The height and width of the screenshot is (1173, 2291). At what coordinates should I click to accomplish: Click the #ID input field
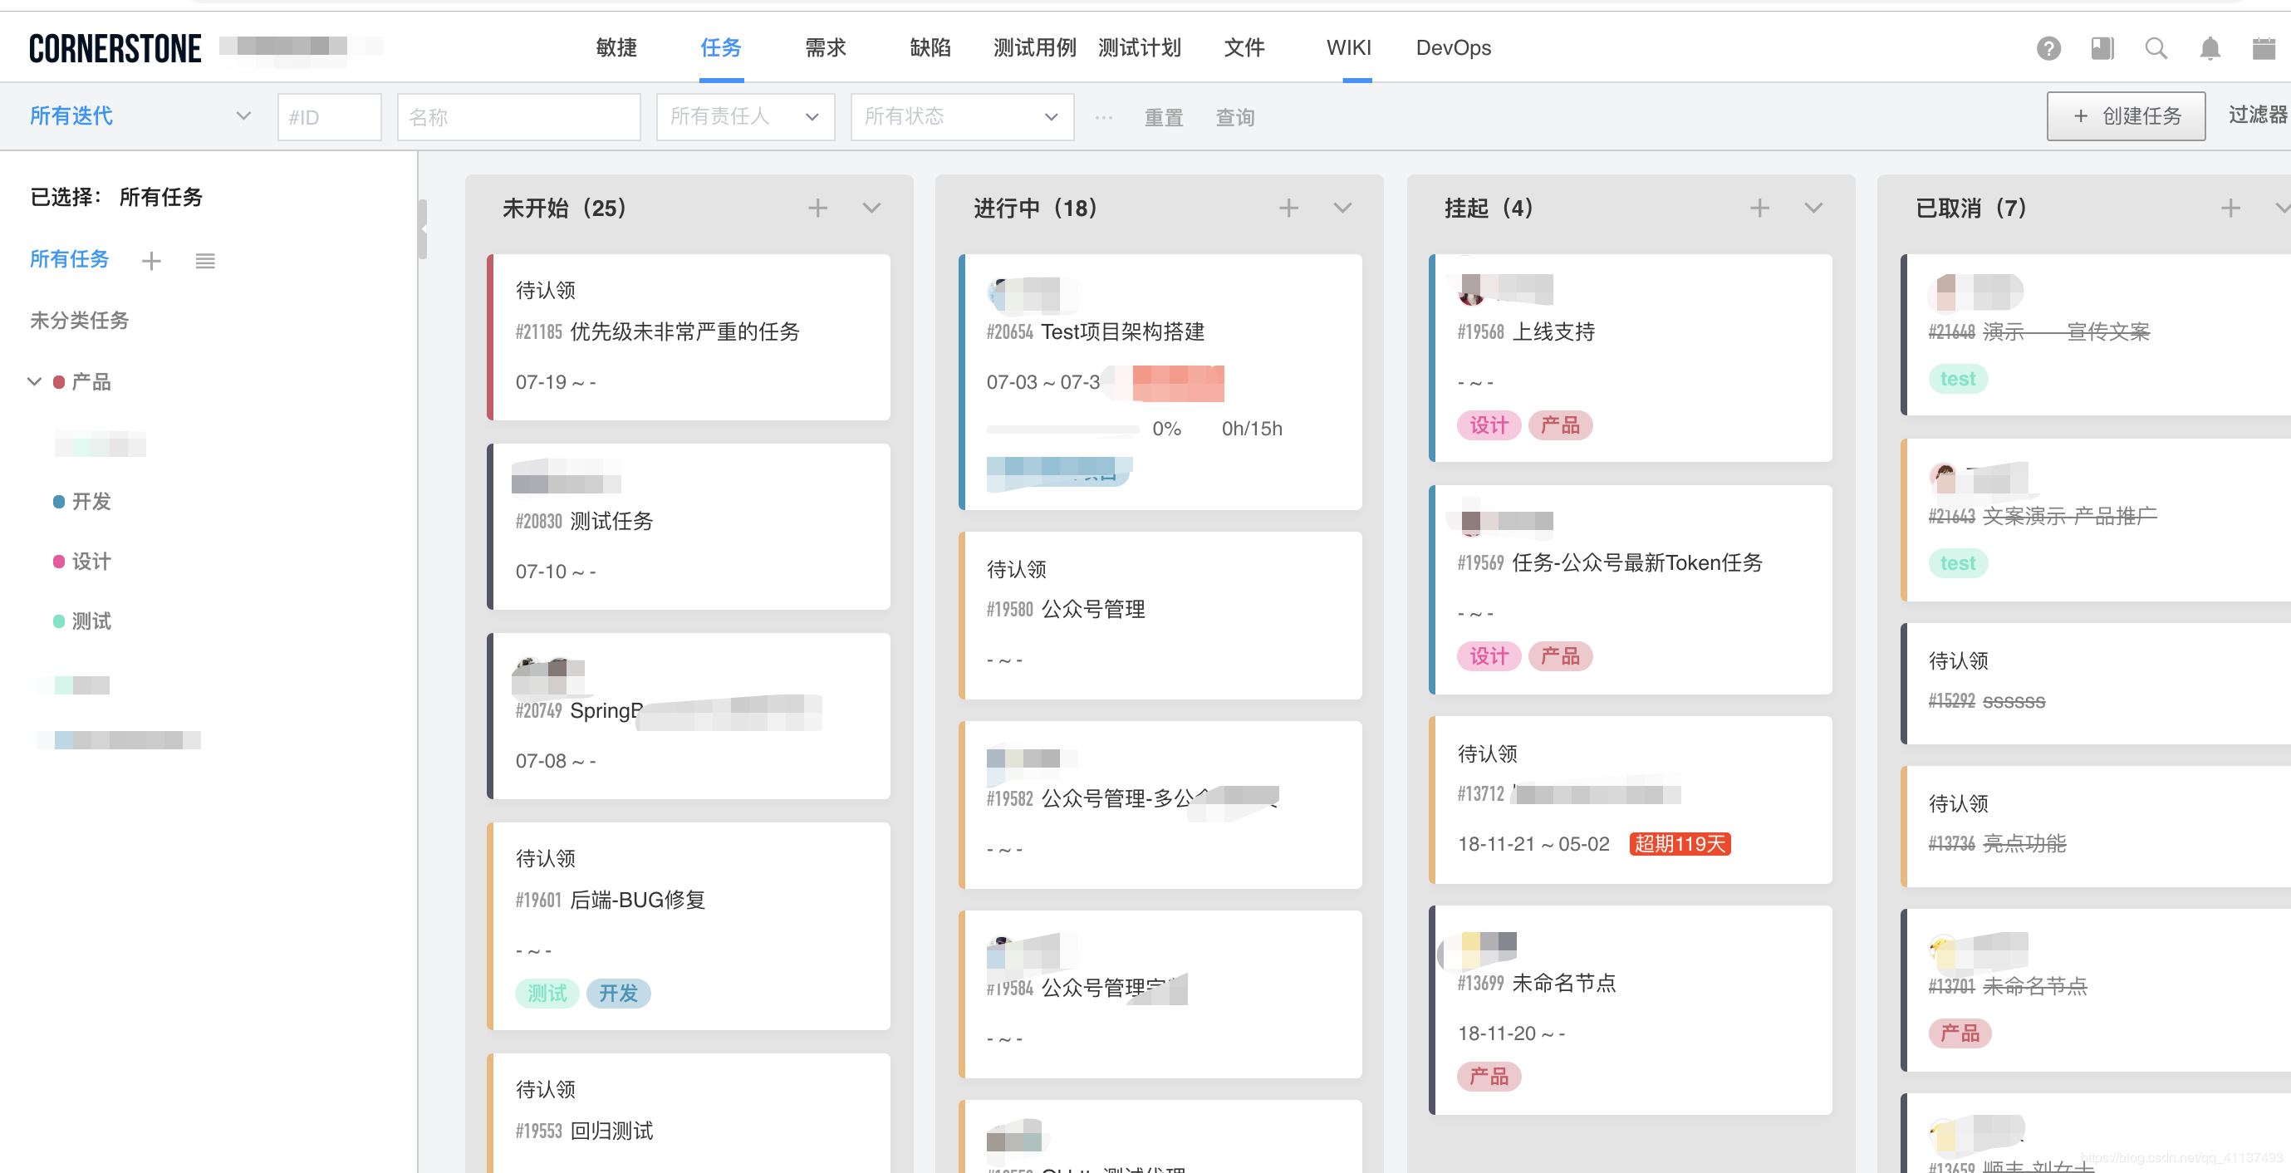point(329,116)
